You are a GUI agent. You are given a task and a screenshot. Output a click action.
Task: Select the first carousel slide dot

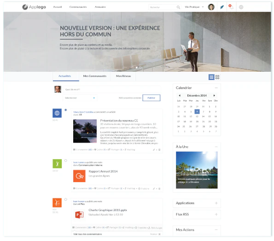click(x=133, y=67)
